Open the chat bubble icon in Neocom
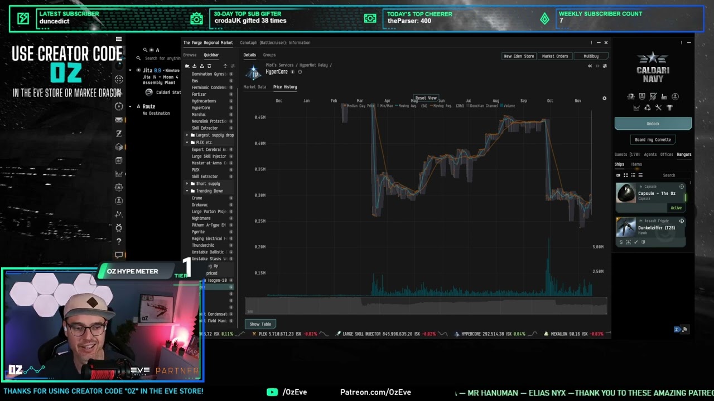The height and width of the screenshot is (401, 714). point(119,255)
